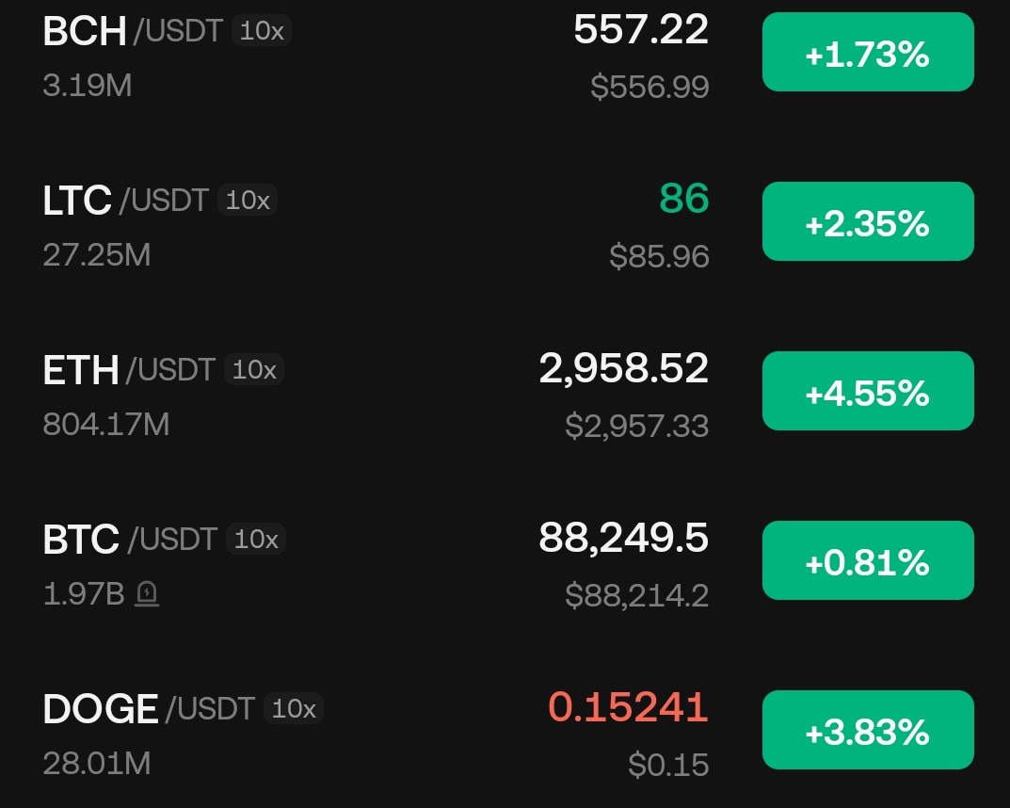Click the 10x leverage badge for BCH

point(261,31)
